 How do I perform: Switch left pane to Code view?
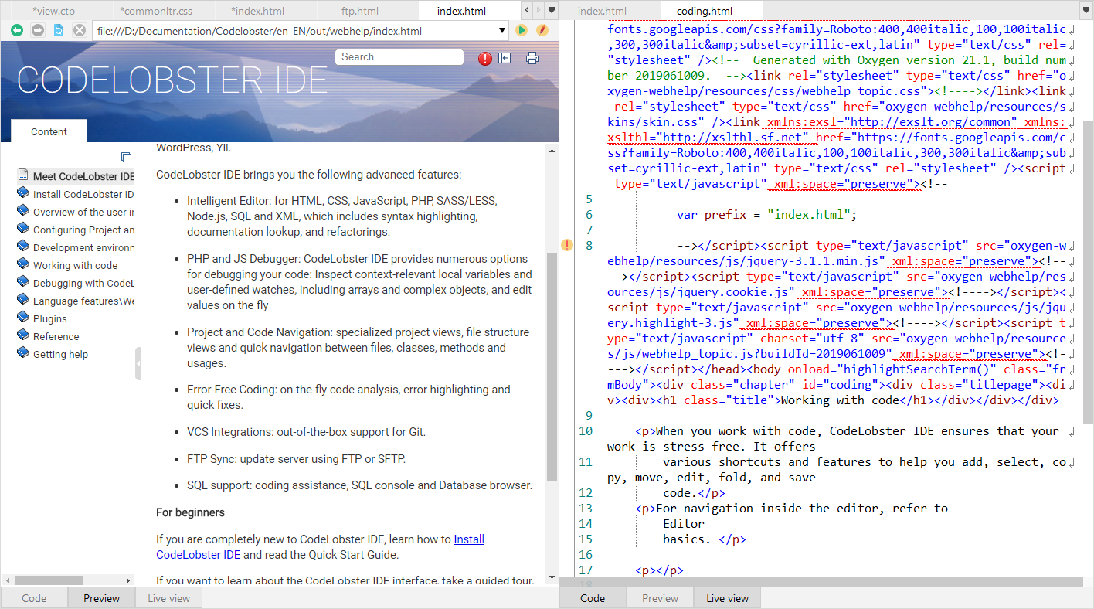tap(34, 598)
